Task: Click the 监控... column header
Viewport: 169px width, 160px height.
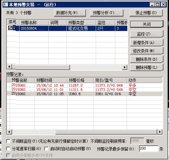Action: tap(106, 22)
